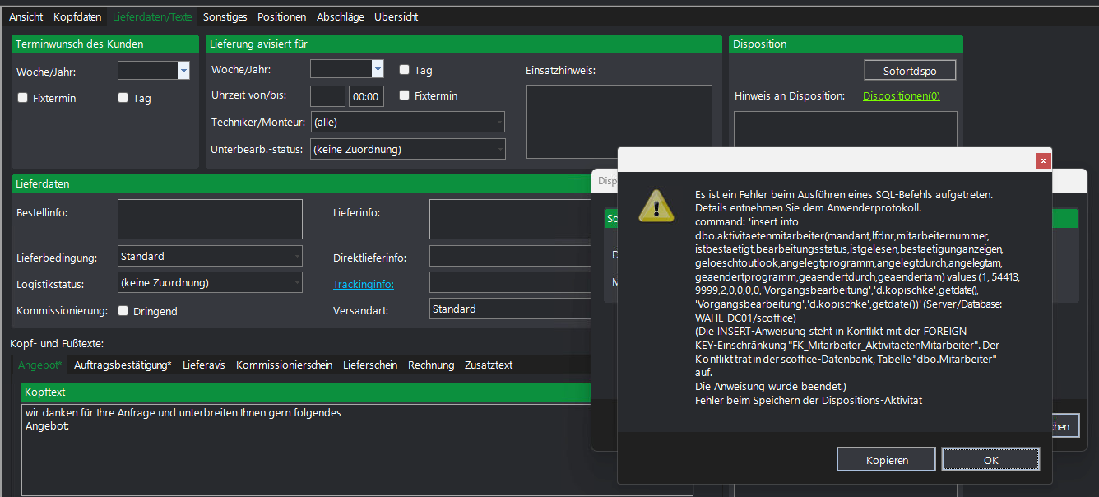Open the Kopfdaten tab
The width and height of the screenshot is (1099, 497).
(78, 16)
